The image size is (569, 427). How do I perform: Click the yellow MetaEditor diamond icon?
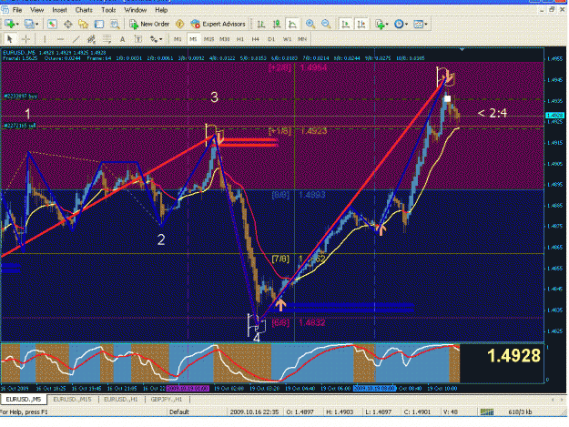[x=179, y=25]
